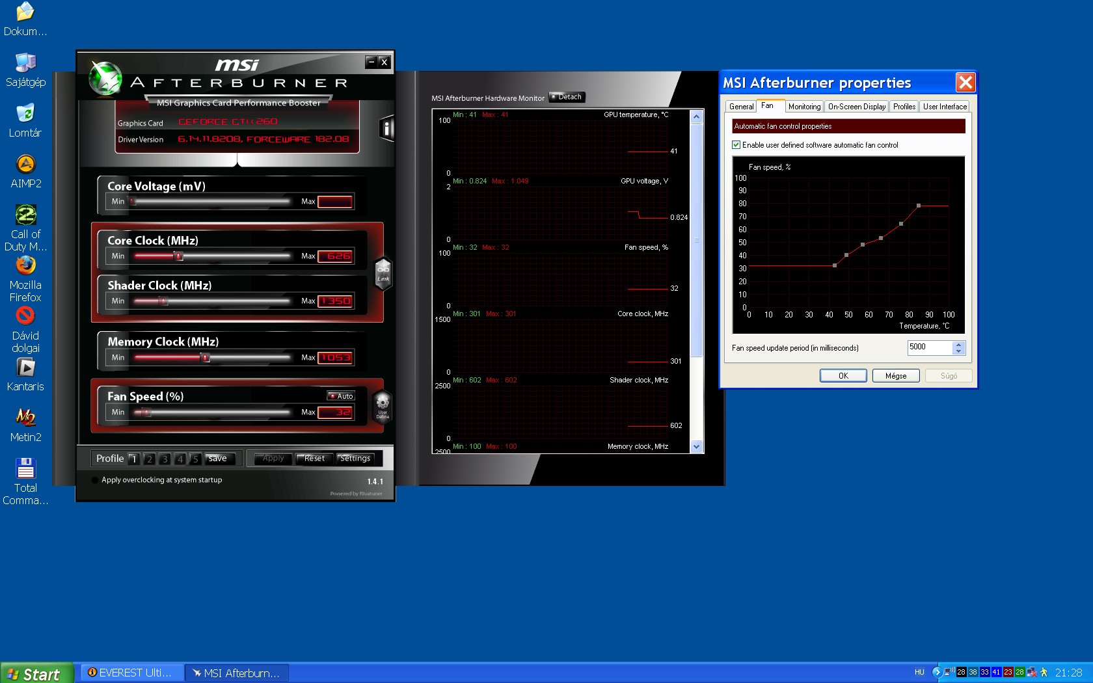The height and width of the screenshot is (683, 1093).
Task: Close the Afterburner properties dialog
Action: pos(965,82)
